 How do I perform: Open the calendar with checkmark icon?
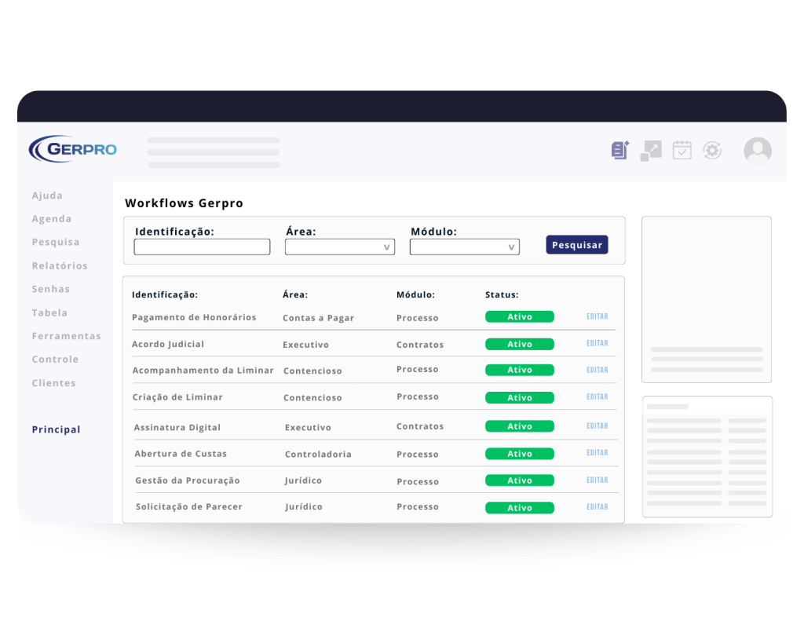click(x=682, y=150)
